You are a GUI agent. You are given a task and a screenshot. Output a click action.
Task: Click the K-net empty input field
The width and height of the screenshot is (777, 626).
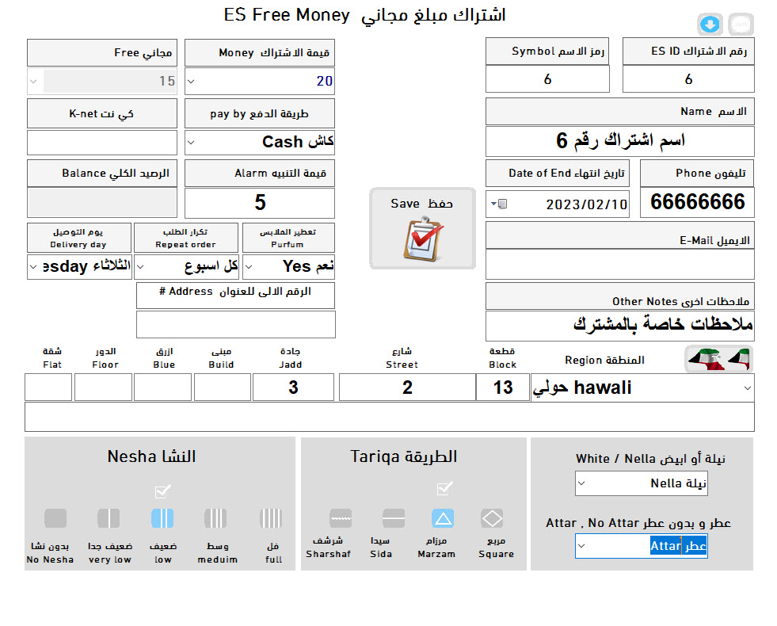pyautogui.click(x=102, y=143)
